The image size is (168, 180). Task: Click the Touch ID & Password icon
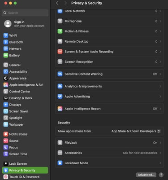(x=6, y=177)
